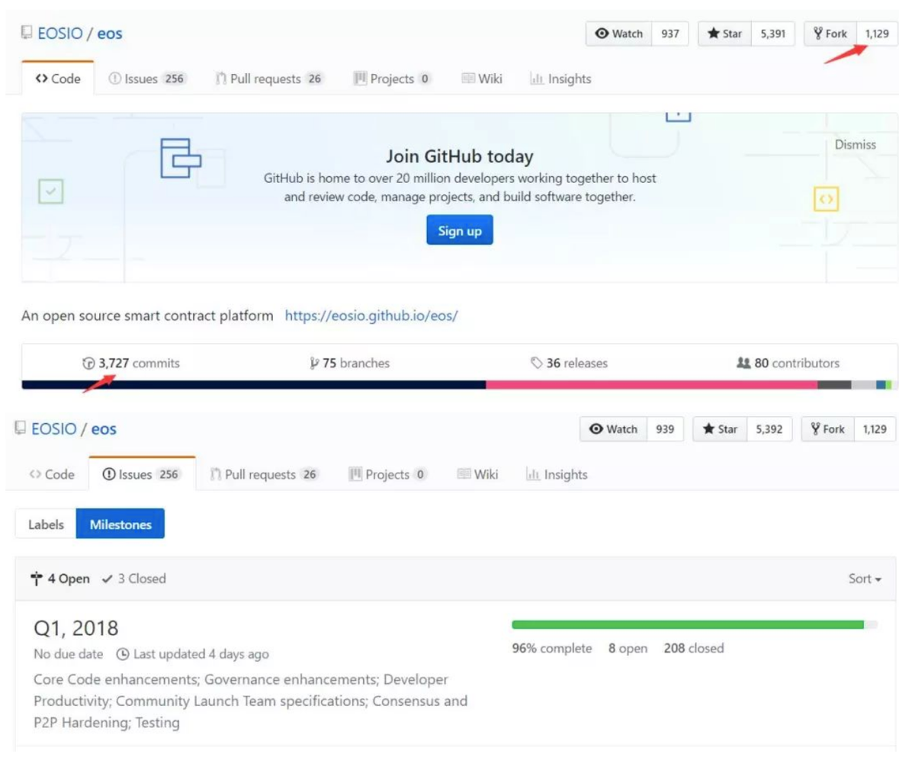Open the EOSIO owner link in top header
899x760 pixels.
pos(60,34)
